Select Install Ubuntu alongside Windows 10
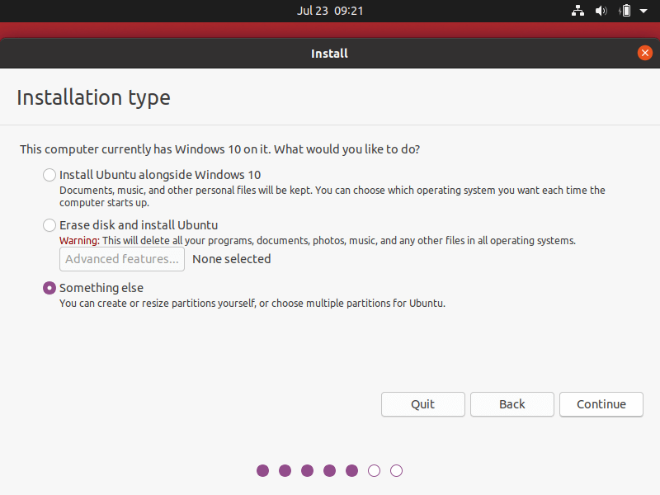The height and width of the screenshot is (495, 660). [49, 175]
